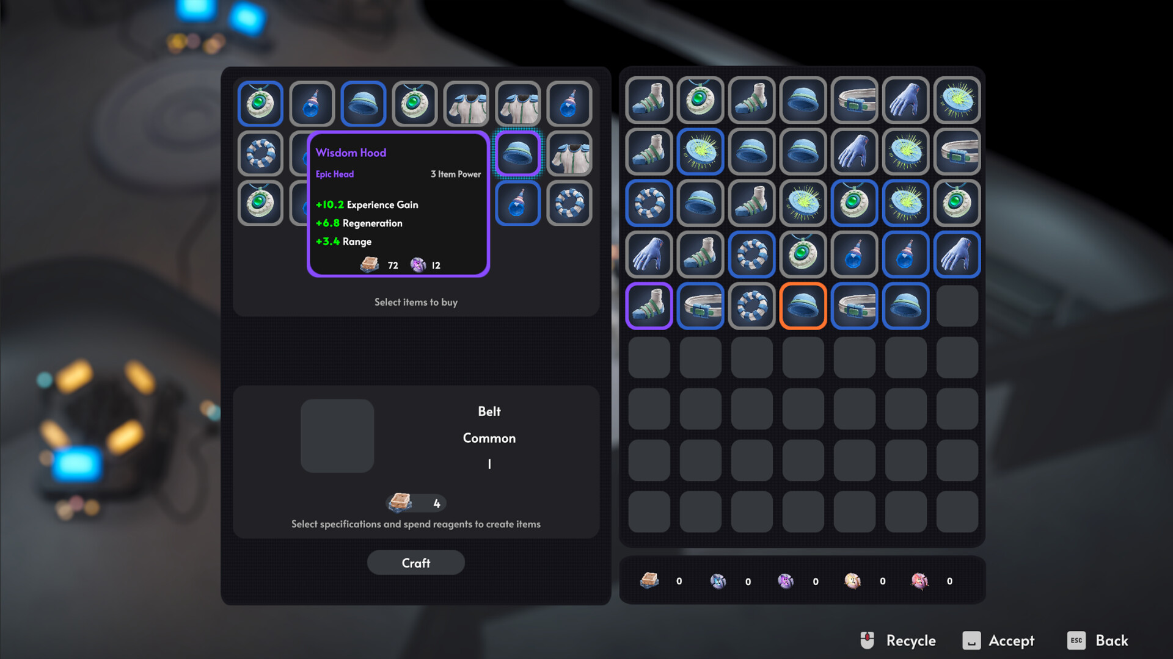Screen dimensions: 1173x659
Task: Click the Accept prompt
Action: pyautogui.click(x=998, y=640)
